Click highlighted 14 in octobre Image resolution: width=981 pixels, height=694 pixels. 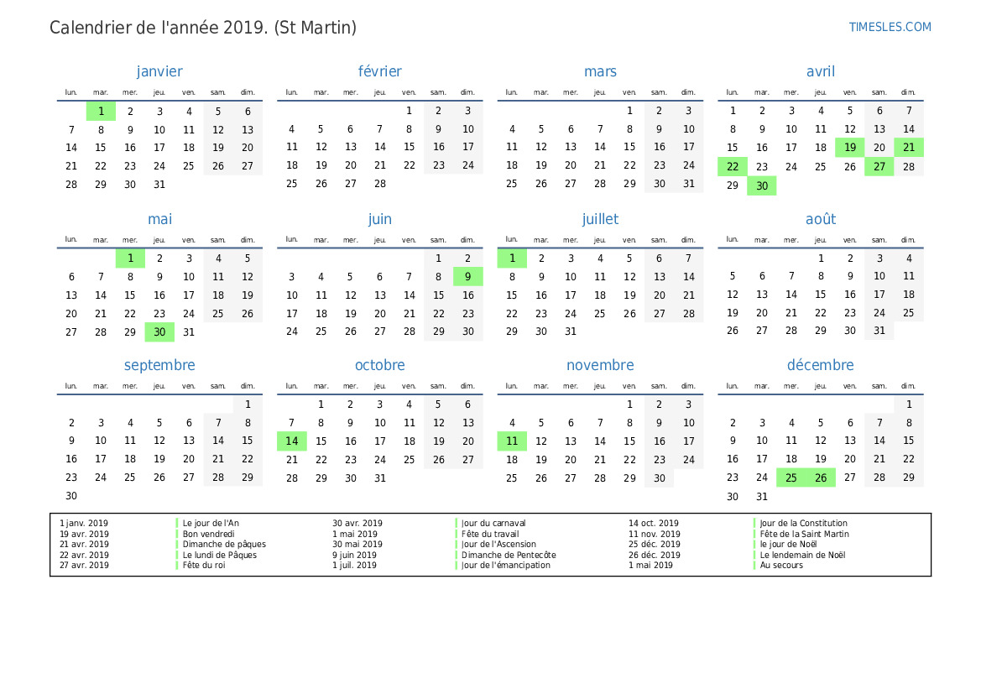click(291, 441)
